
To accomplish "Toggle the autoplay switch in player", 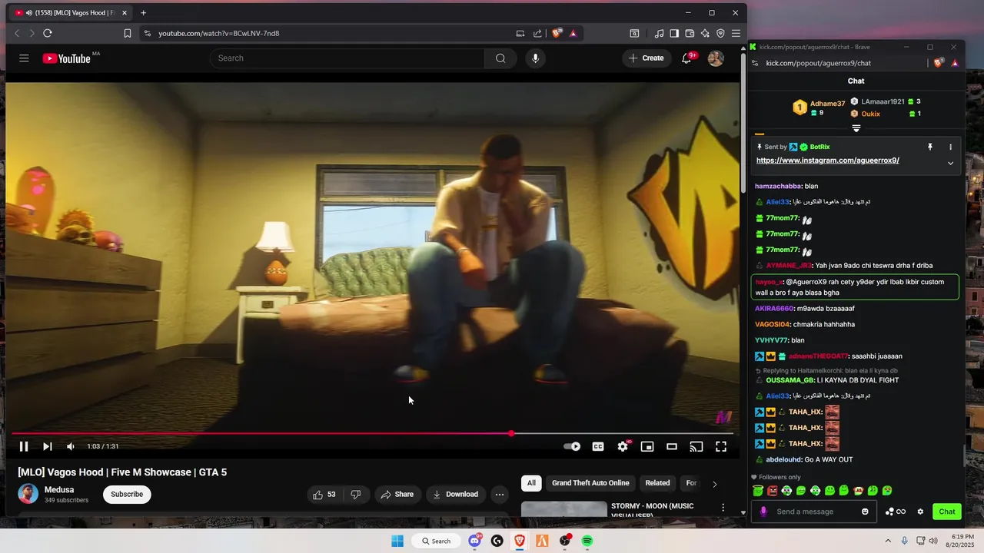I will click(x=572, y=446).
